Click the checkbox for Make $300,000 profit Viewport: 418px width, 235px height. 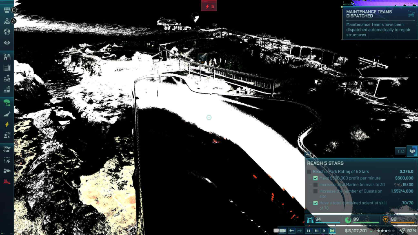click(x=316, y=178)
